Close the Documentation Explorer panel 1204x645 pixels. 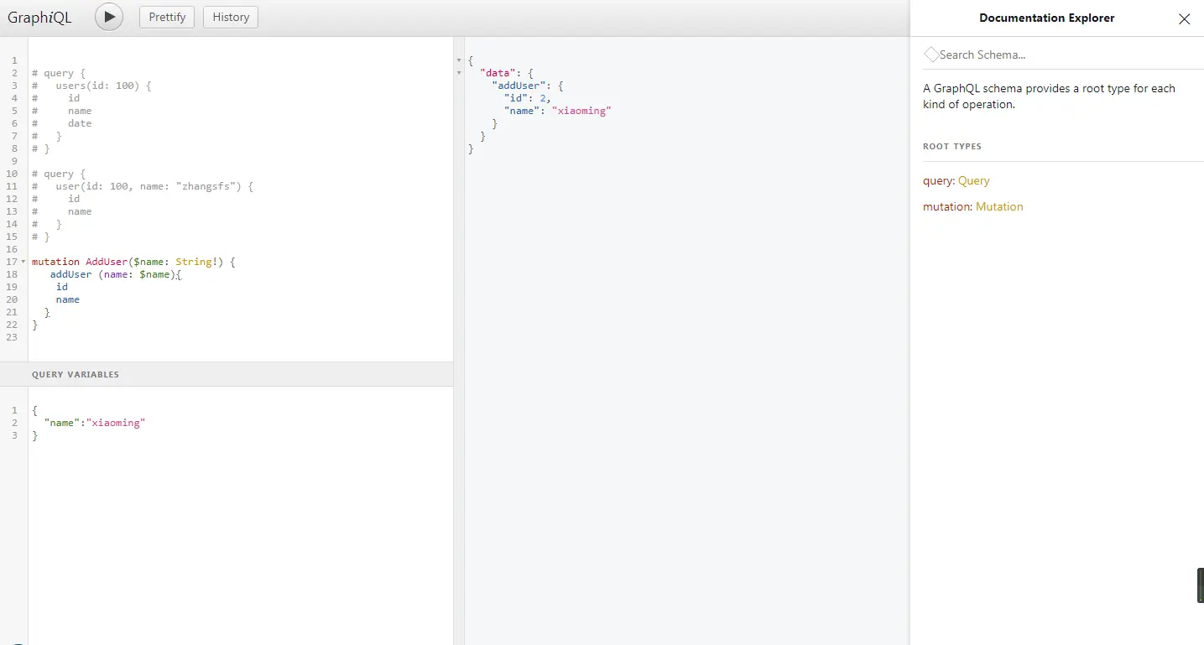coord(1184,18)
